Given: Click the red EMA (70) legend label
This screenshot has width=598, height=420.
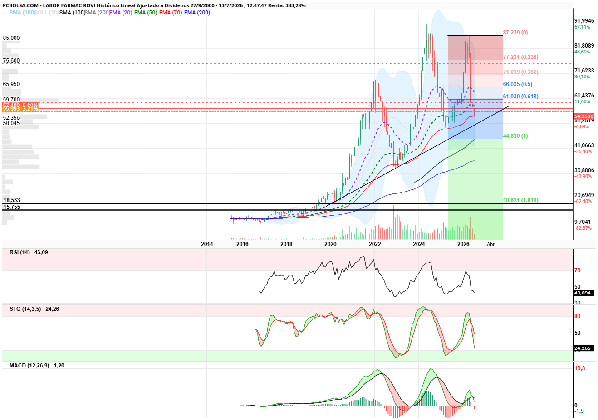Looking at the screenshot, I should tap(171, 13).
